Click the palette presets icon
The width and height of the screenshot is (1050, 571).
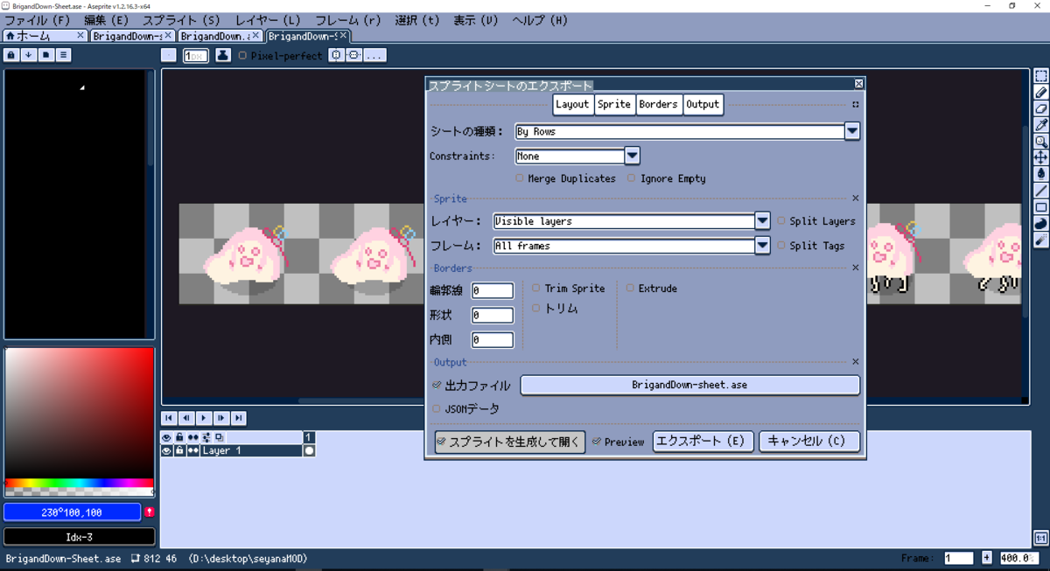[46, 55]
